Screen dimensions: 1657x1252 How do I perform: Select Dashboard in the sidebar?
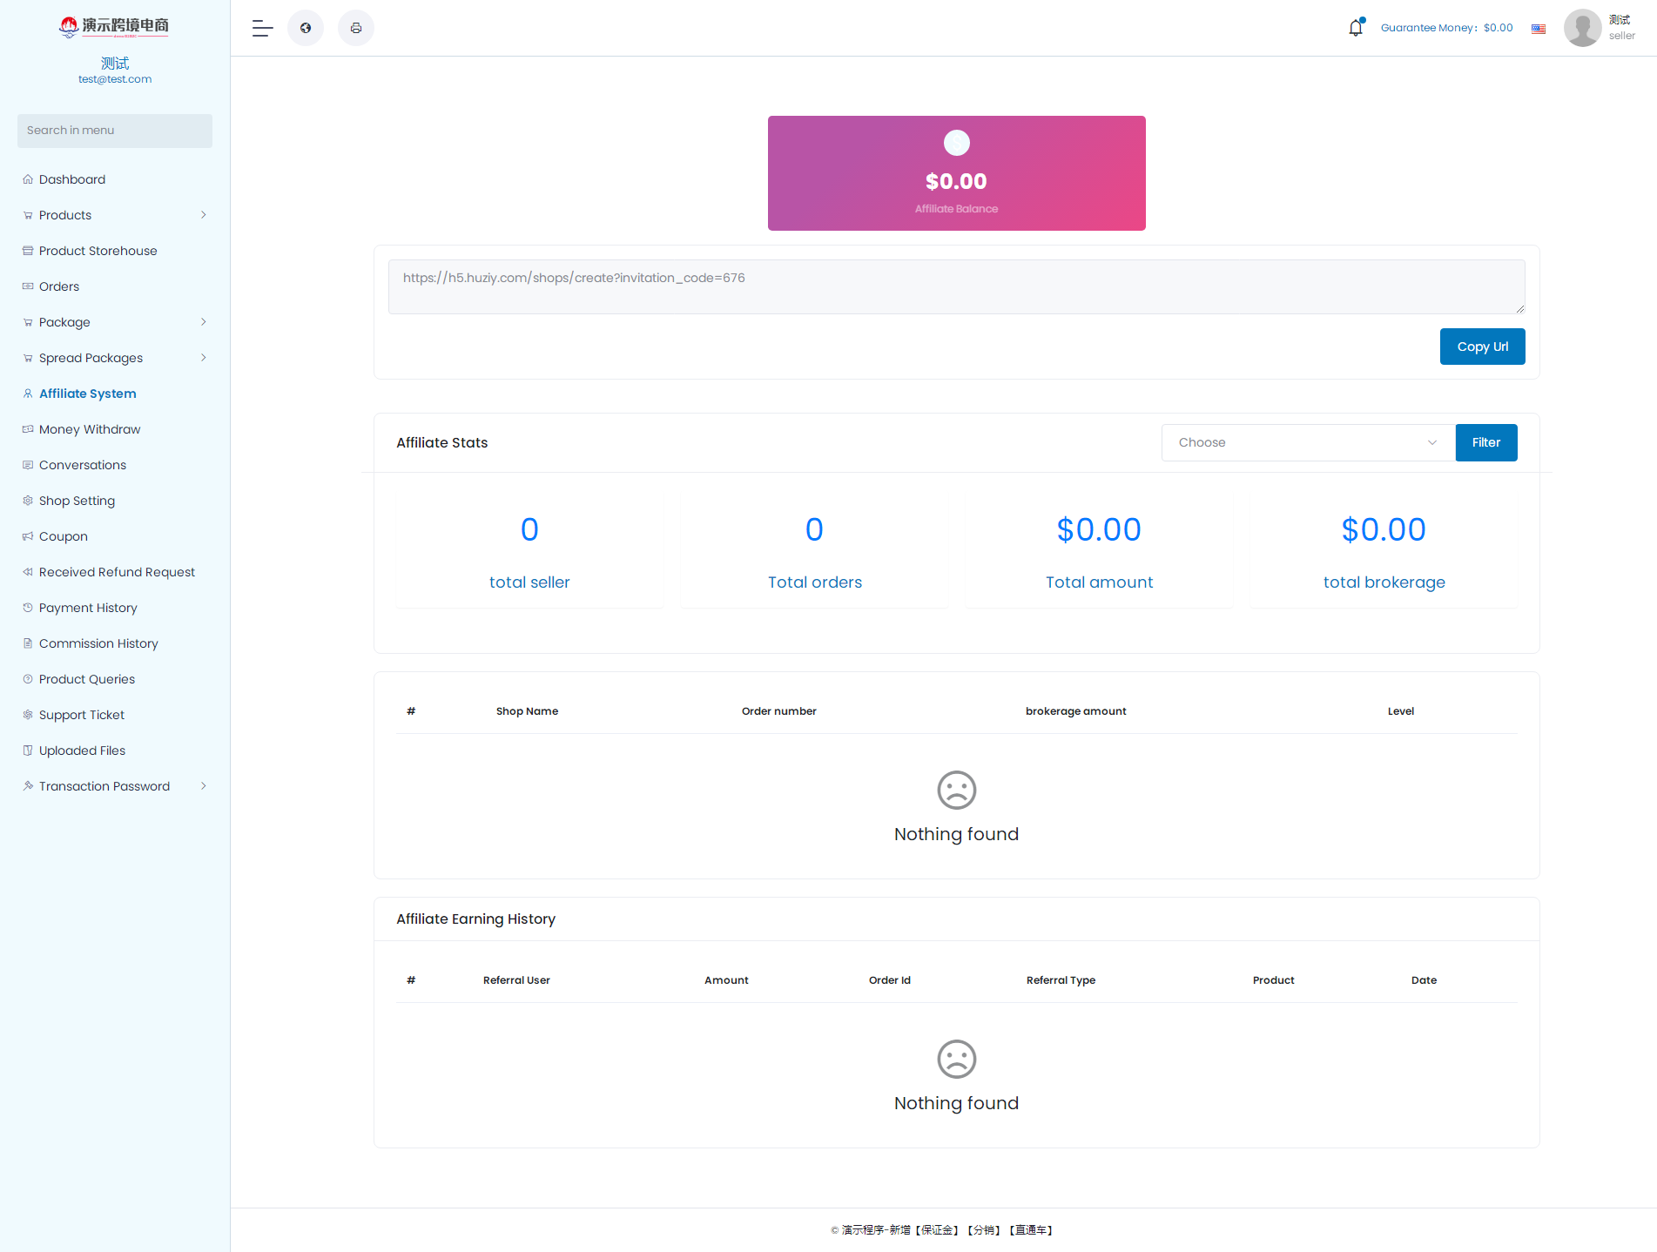(x=72, y=179)
